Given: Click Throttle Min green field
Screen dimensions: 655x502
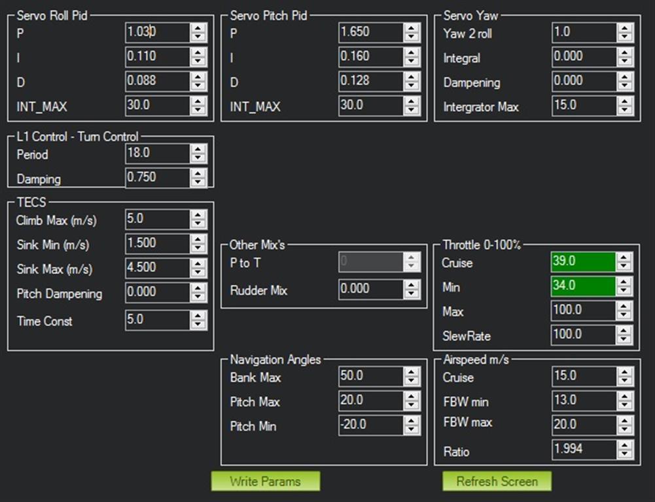Looking at the screenshot, I should point(583,286).
